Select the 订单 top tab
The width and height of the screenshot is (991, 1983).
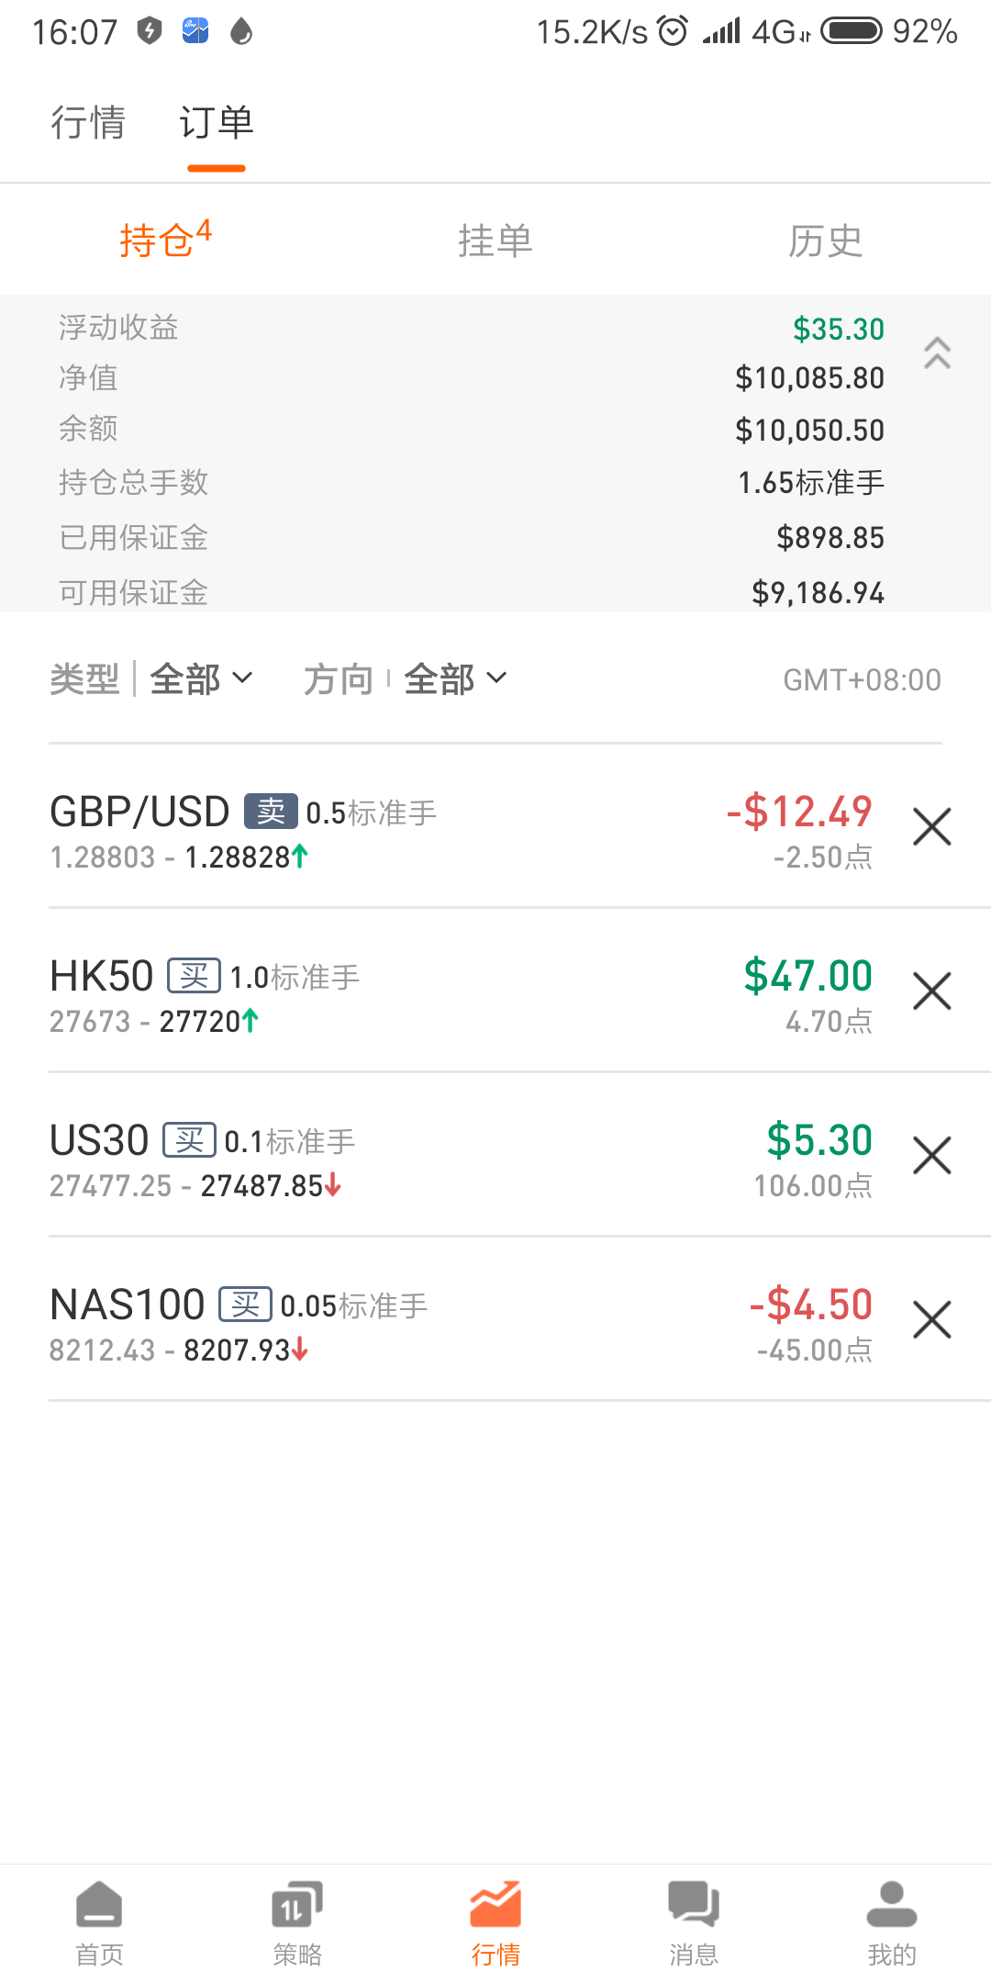pos(217,122)
